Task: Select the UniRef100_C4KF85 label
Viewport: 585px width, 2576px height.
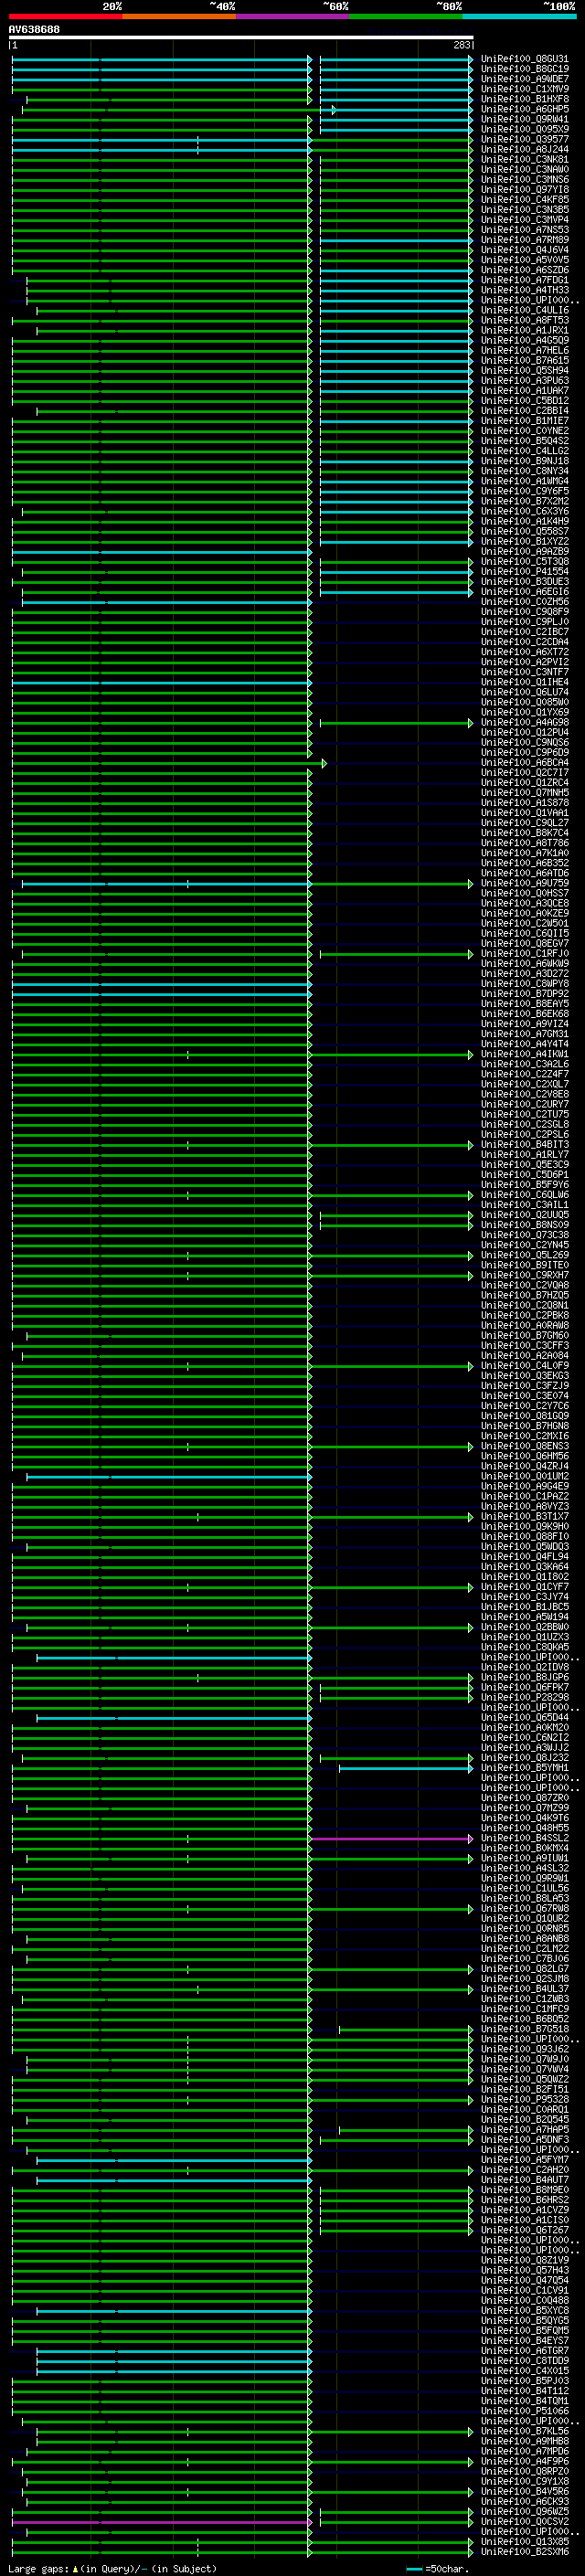Action: click(524, 200)
